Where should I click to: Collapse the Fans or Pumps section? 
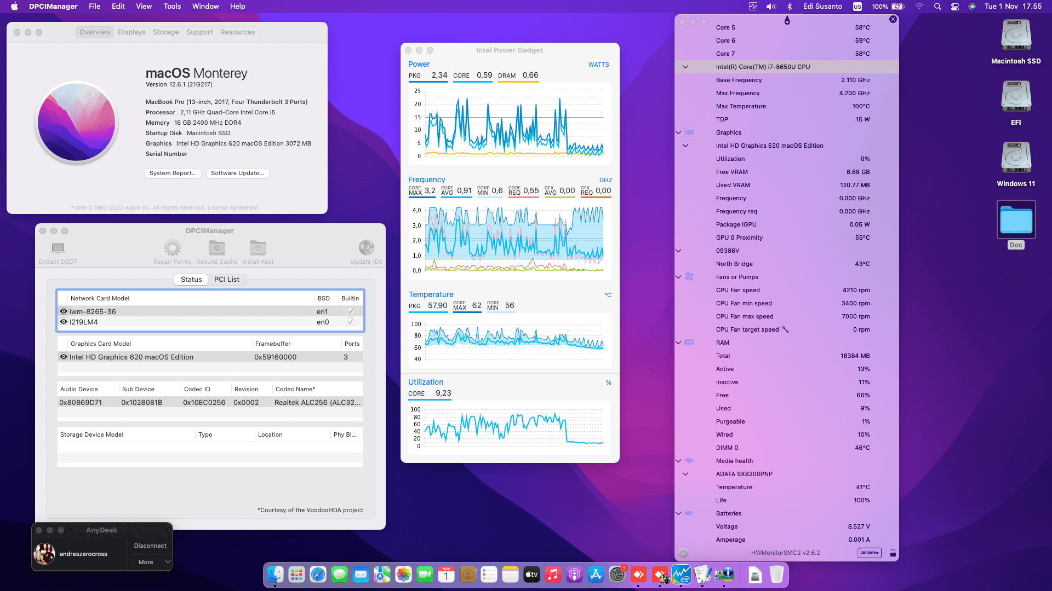pyautogui.click(x=678, y=277)
